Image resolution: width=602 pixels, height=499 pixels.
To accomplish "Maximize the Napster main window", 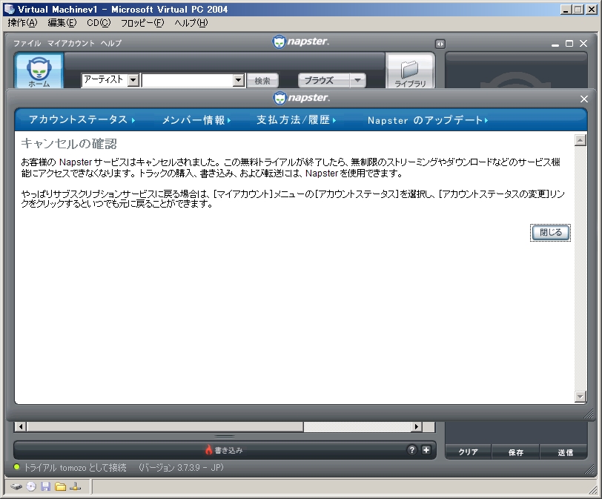I will pyautogui.click(x=569, y=43).
